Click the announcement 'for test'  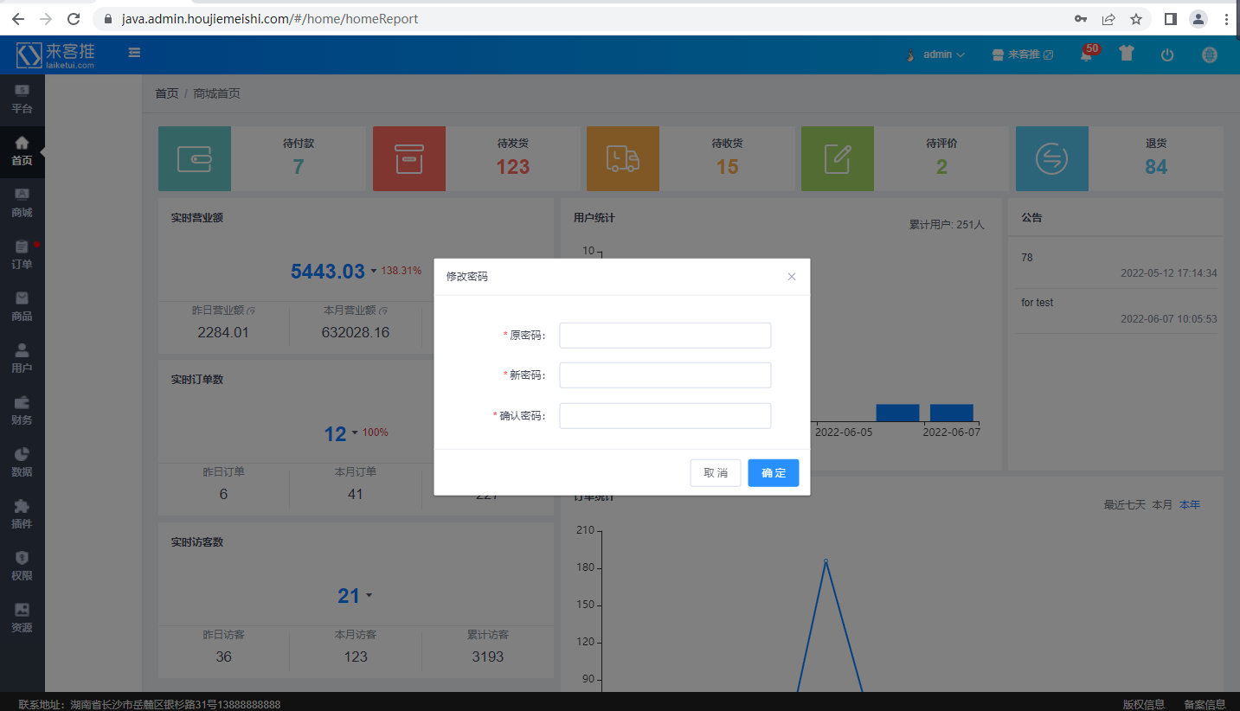[1038, 303]
